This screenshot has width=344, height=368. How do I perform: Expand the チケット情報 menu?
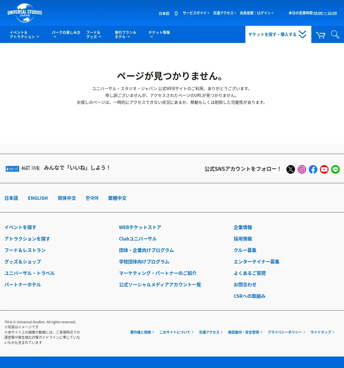(x=159, y=34)
